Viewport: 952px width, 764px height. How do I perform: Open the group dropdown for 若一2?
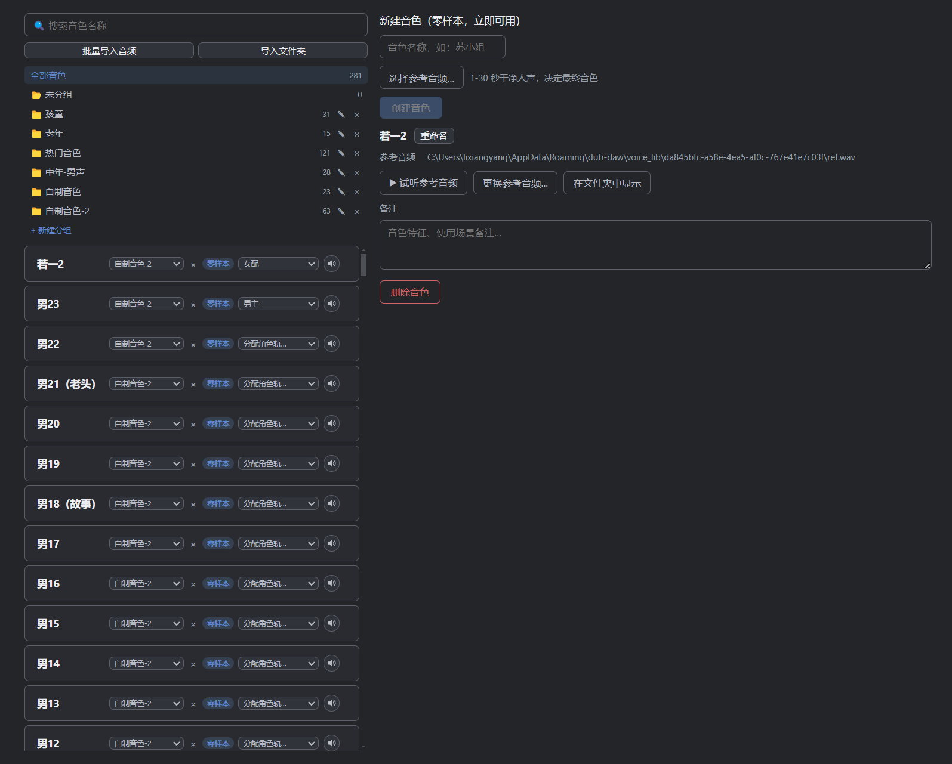coord(146,264)
